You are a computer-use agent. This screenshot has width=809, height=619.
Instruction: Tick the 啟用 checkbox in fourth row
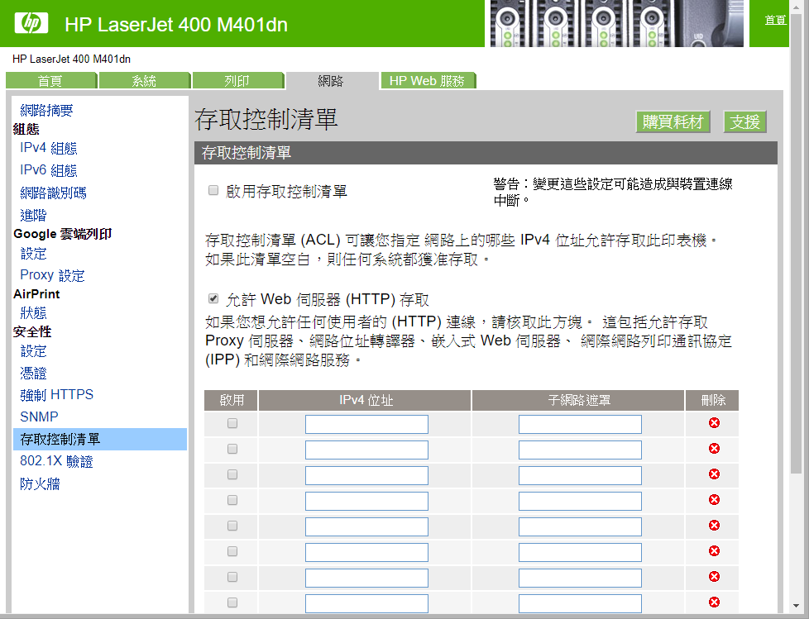232,500
